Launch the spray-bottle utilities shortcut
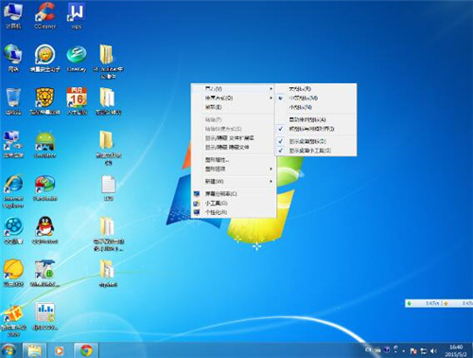Screen dimensions: 473x358 [x=44, y=273]
